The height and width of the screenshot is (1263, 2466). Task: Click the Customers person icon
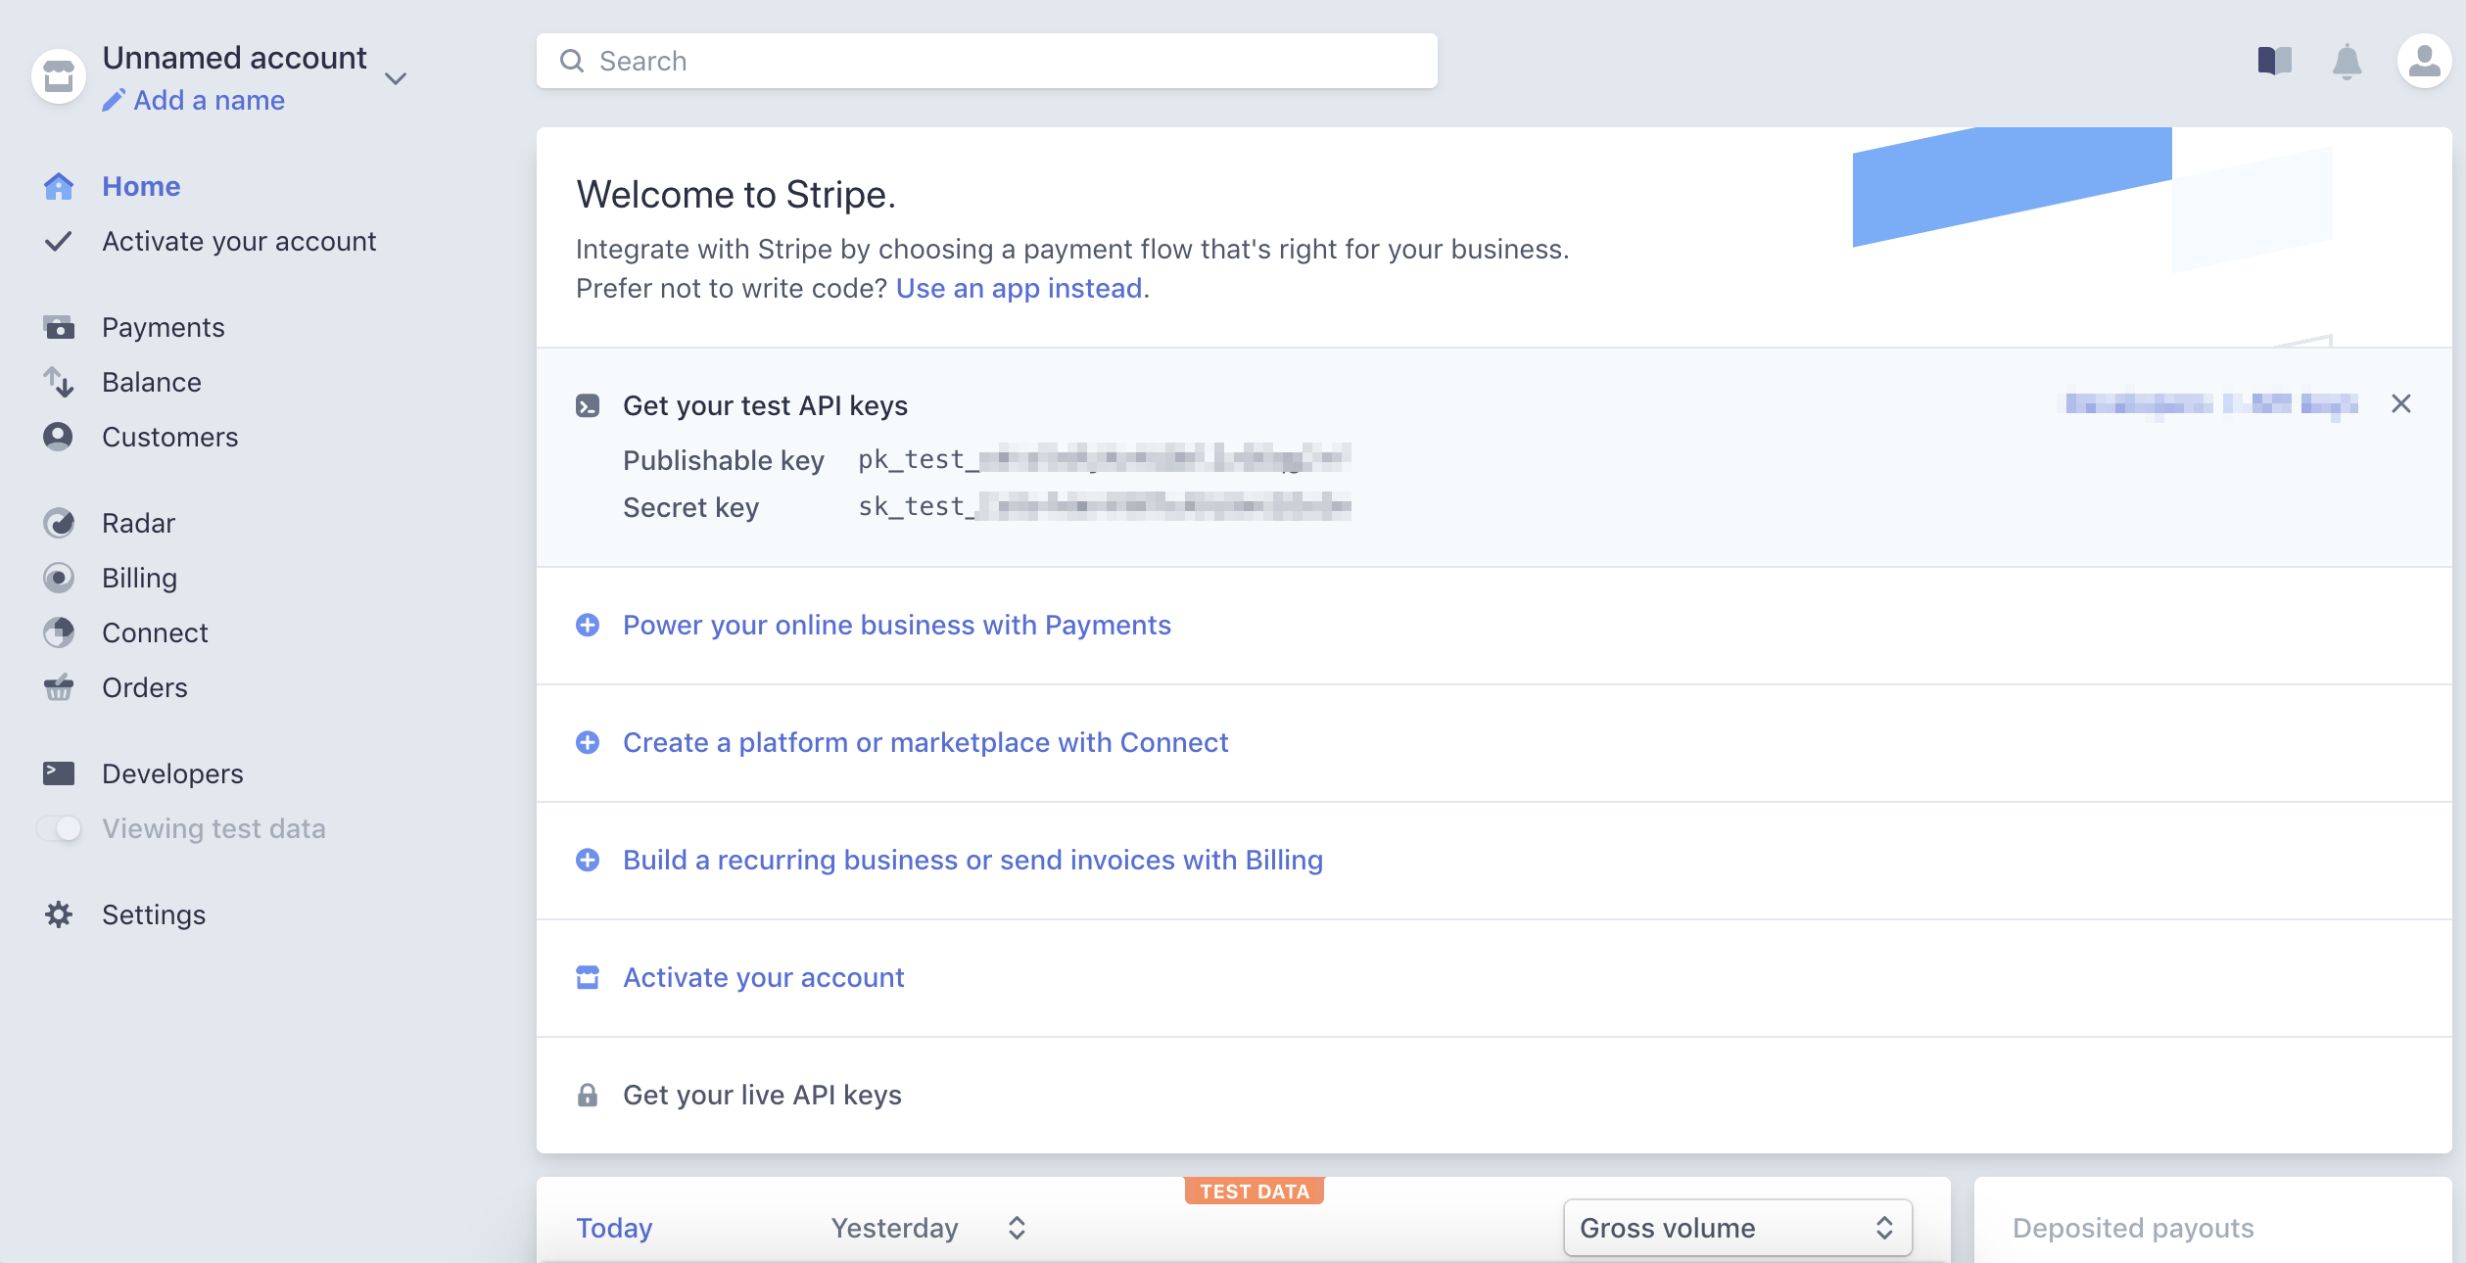pos(59,437)
